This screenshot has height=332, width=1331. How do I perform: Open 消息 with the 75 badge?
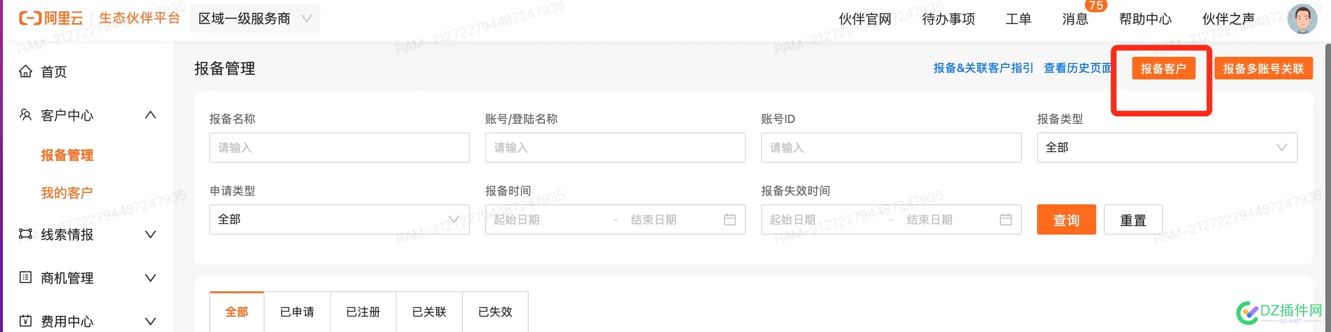[x=1075, y=19]
